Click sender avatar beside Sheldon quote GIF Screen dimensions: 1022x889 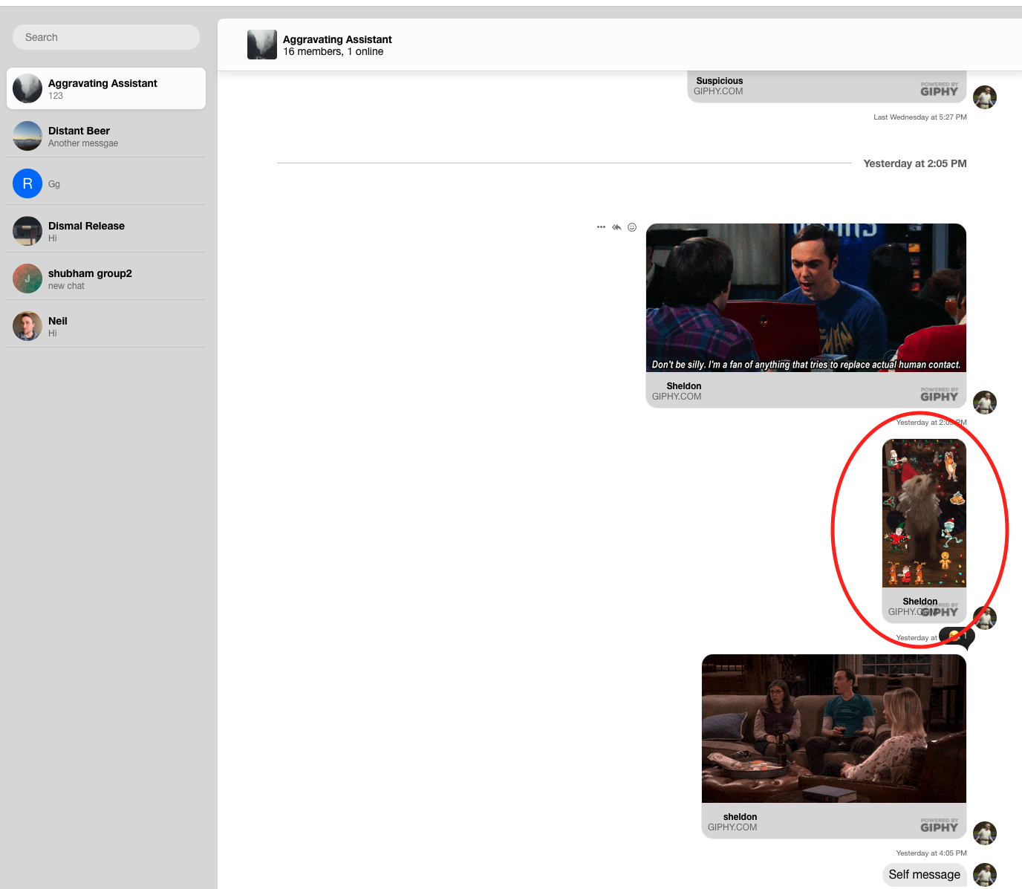[985, 403]
